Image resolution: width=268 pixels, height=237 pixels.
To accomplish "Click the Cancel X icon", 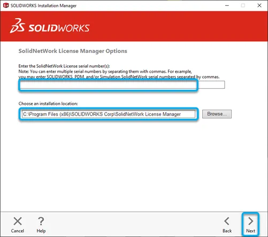I will click(18, 221).
